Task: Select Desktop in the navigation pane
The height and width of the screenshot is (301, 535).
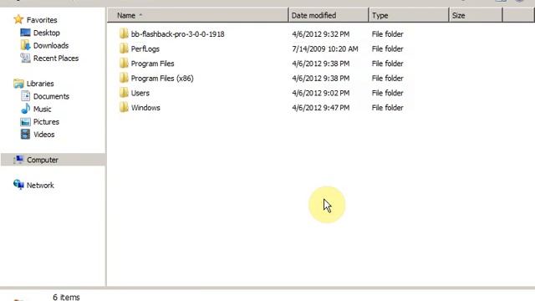Action: (x=47, y=33)
